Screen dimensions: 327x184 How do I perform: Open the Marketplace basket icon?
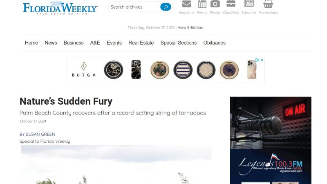pyautogui.click(x=268, y=4)
